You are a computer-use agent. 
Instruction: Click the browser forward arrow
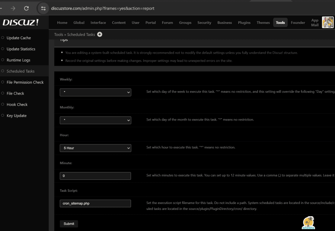13,8
